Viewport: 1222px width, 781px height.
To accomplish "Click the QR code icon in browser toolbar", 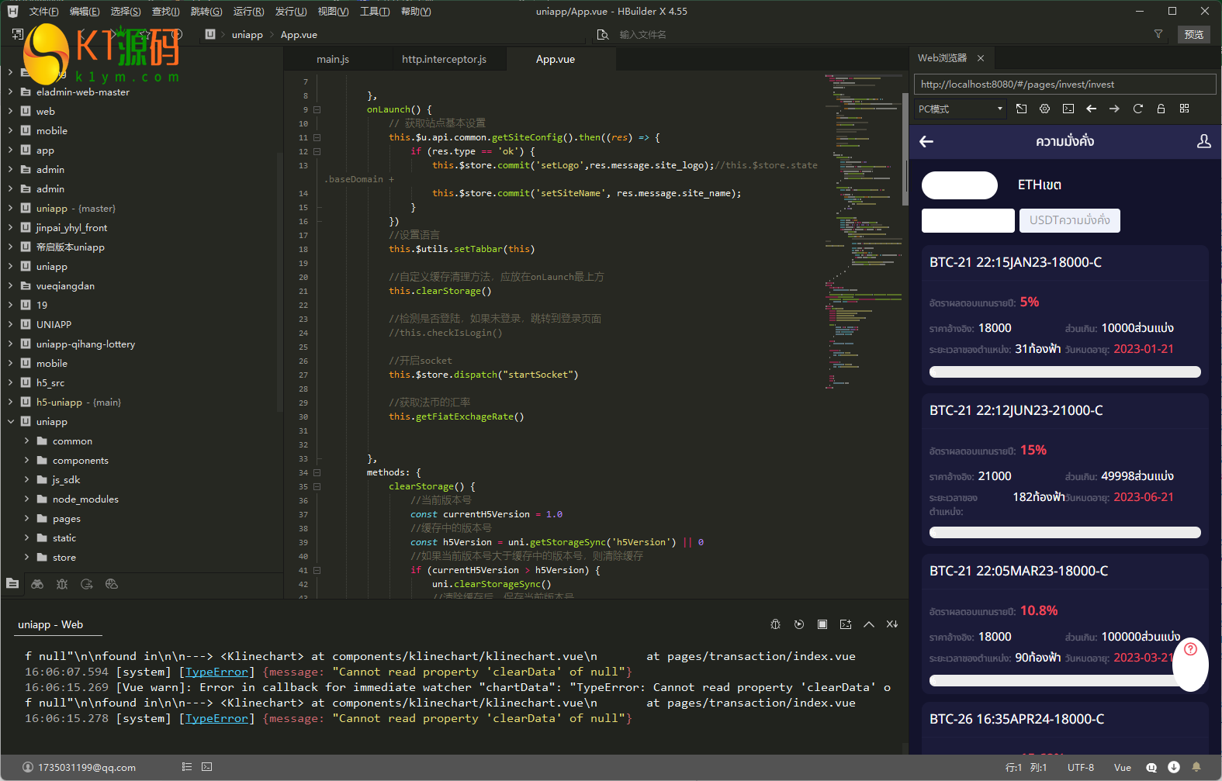I will click(x=1184, y=109).
